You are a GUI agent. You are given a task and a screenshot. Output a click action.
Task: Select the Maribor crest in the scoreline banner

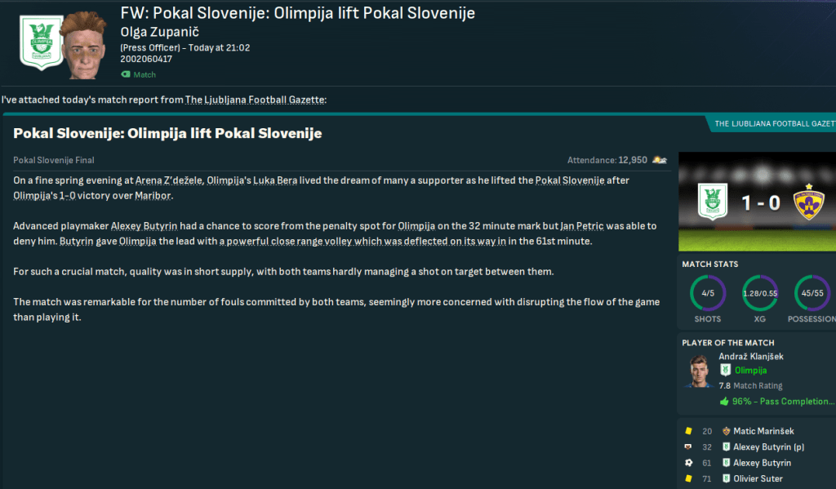[811, 203]
